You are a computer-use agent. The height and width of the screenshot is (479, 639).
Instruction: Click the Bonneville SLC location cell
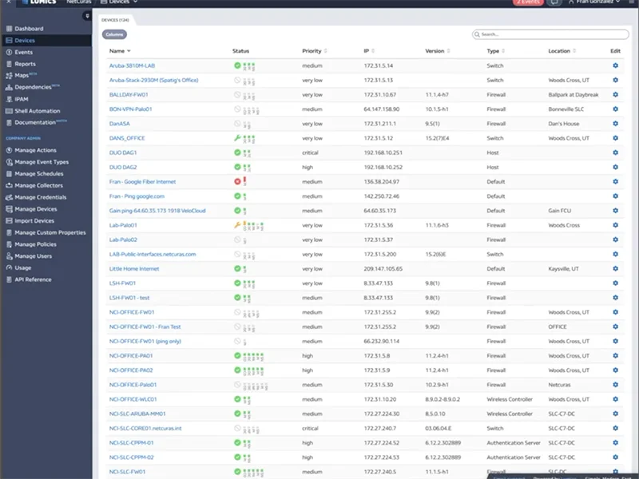pyautogui.click(x=566, y=109)
